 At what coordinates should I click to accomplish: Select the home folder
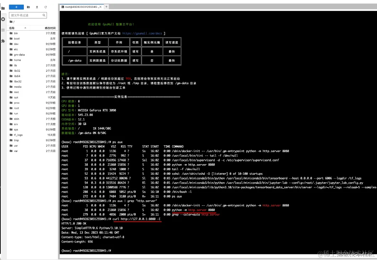coord(32,60)
